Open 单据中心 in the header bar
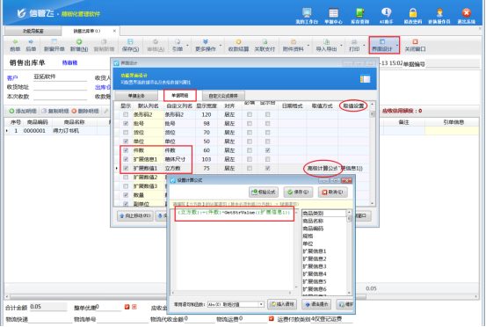Image resolution: width=486 pixels, height=327 pixels. (x=333, y=16)
